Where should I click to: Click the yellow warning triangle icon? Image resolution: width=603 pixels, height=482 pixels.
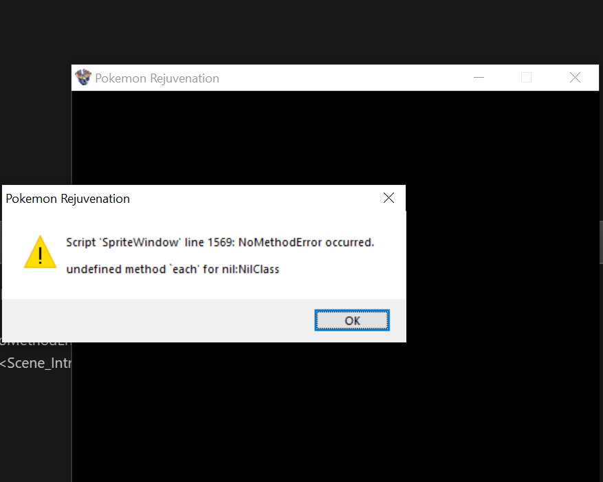[41, 252]
